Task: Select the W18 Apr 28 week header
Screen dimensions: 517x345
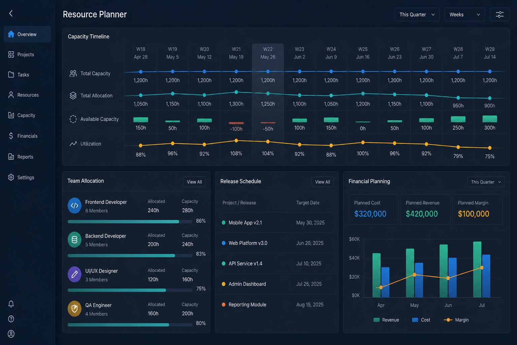Action: pos(140,53)
